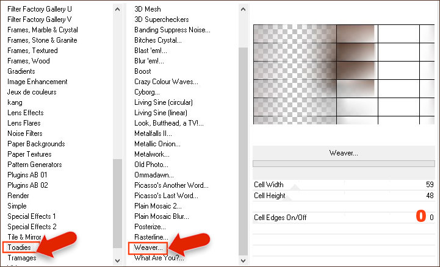Select the Pattern Generators category
Screen dimensions: 440x267
[x=34, y=165]
